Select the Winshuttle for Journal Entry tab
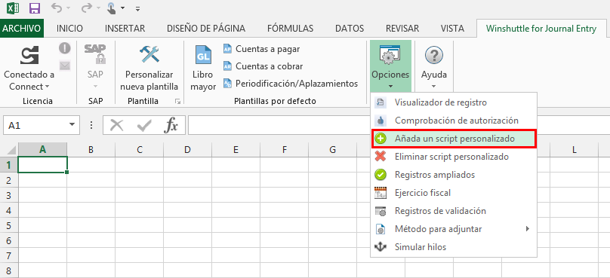 541,29
